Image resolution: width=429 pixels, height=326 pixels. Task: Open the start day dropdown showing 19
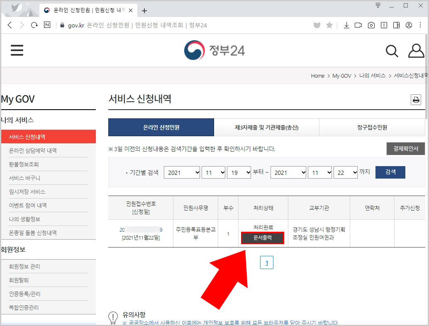pos(239,172)
